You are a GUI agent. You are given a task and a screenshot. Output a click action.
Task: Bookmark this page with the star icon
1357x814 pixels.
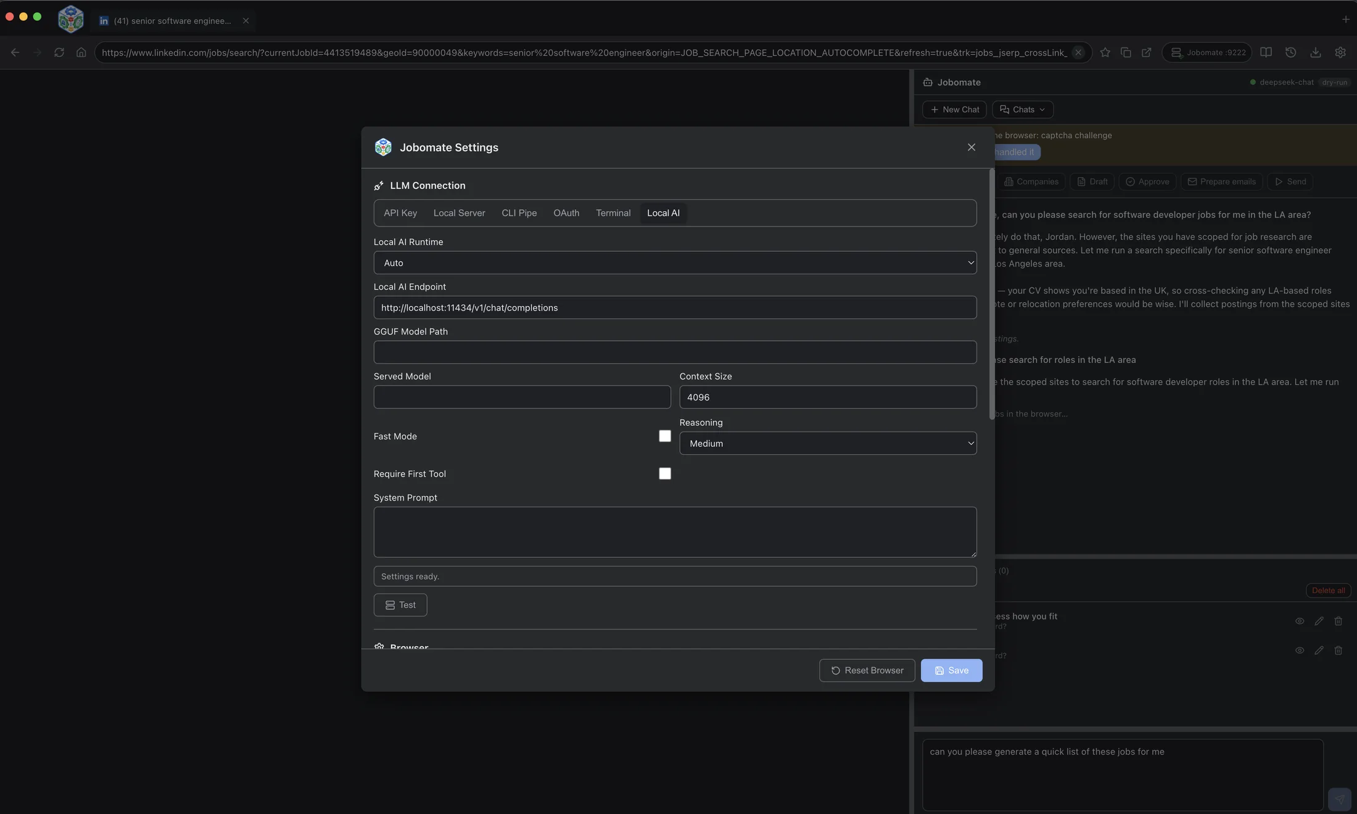click(1105, 52)
